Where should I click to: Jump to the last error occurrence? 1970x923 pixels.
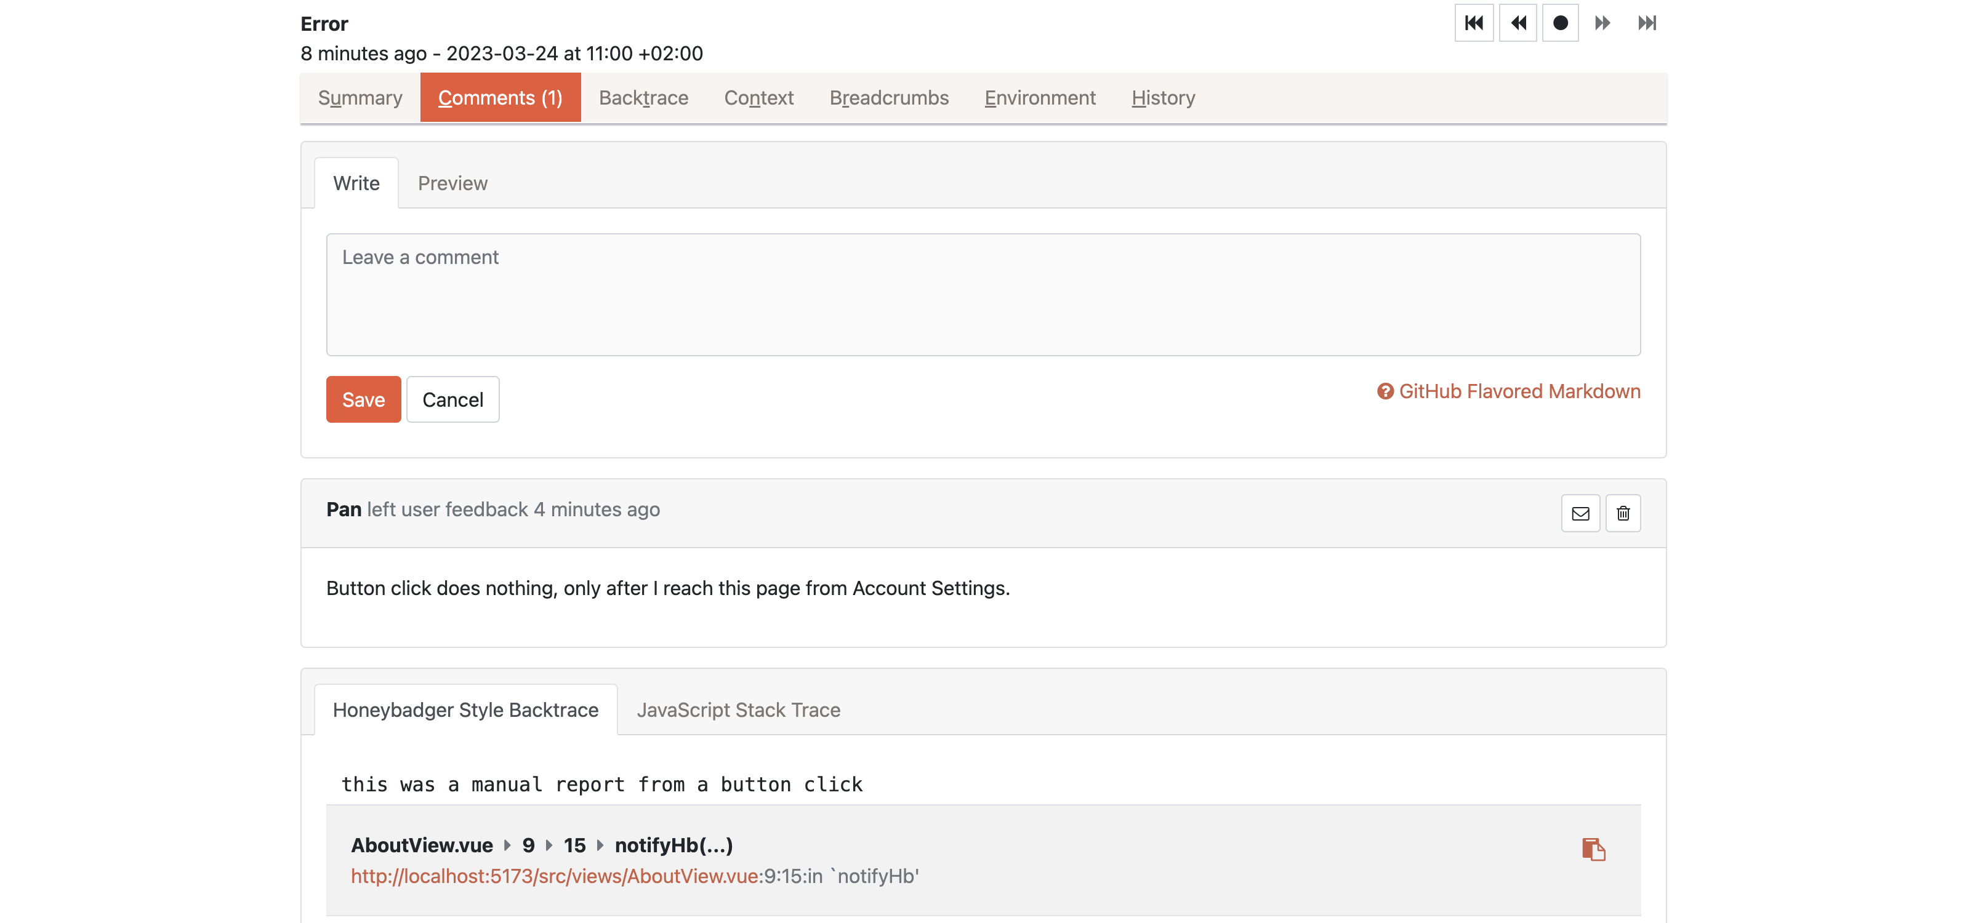click(x=1647, y=23)
